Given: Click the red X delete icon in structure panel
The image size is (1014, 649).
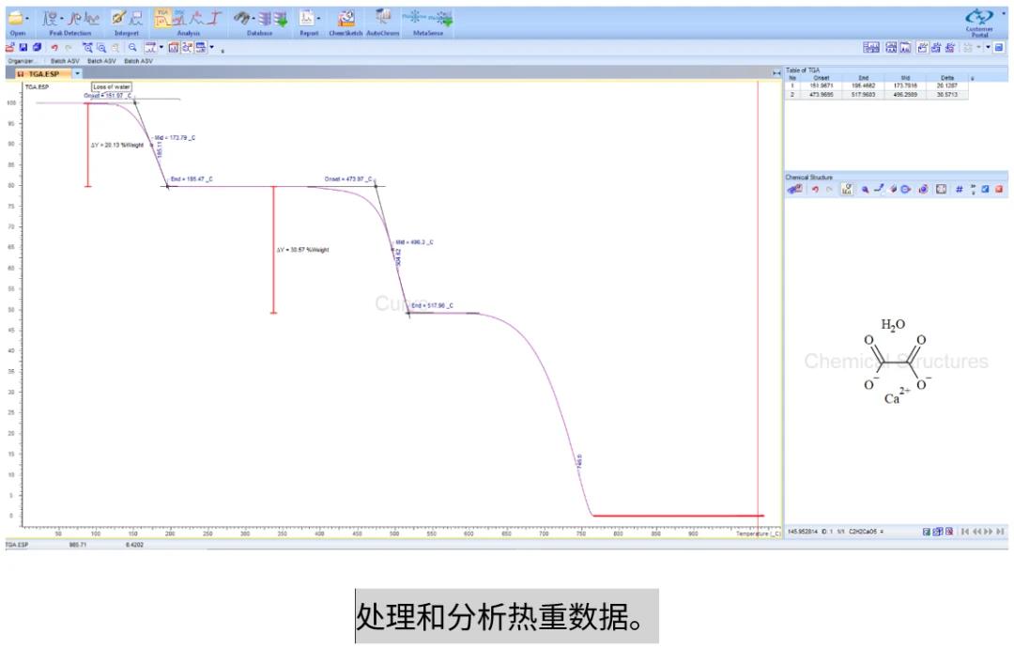Looking at the screenshot, I should [999, 189].
